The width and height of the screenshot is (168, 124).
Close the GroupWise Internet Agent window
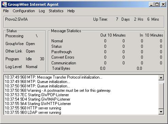[163, 4]
